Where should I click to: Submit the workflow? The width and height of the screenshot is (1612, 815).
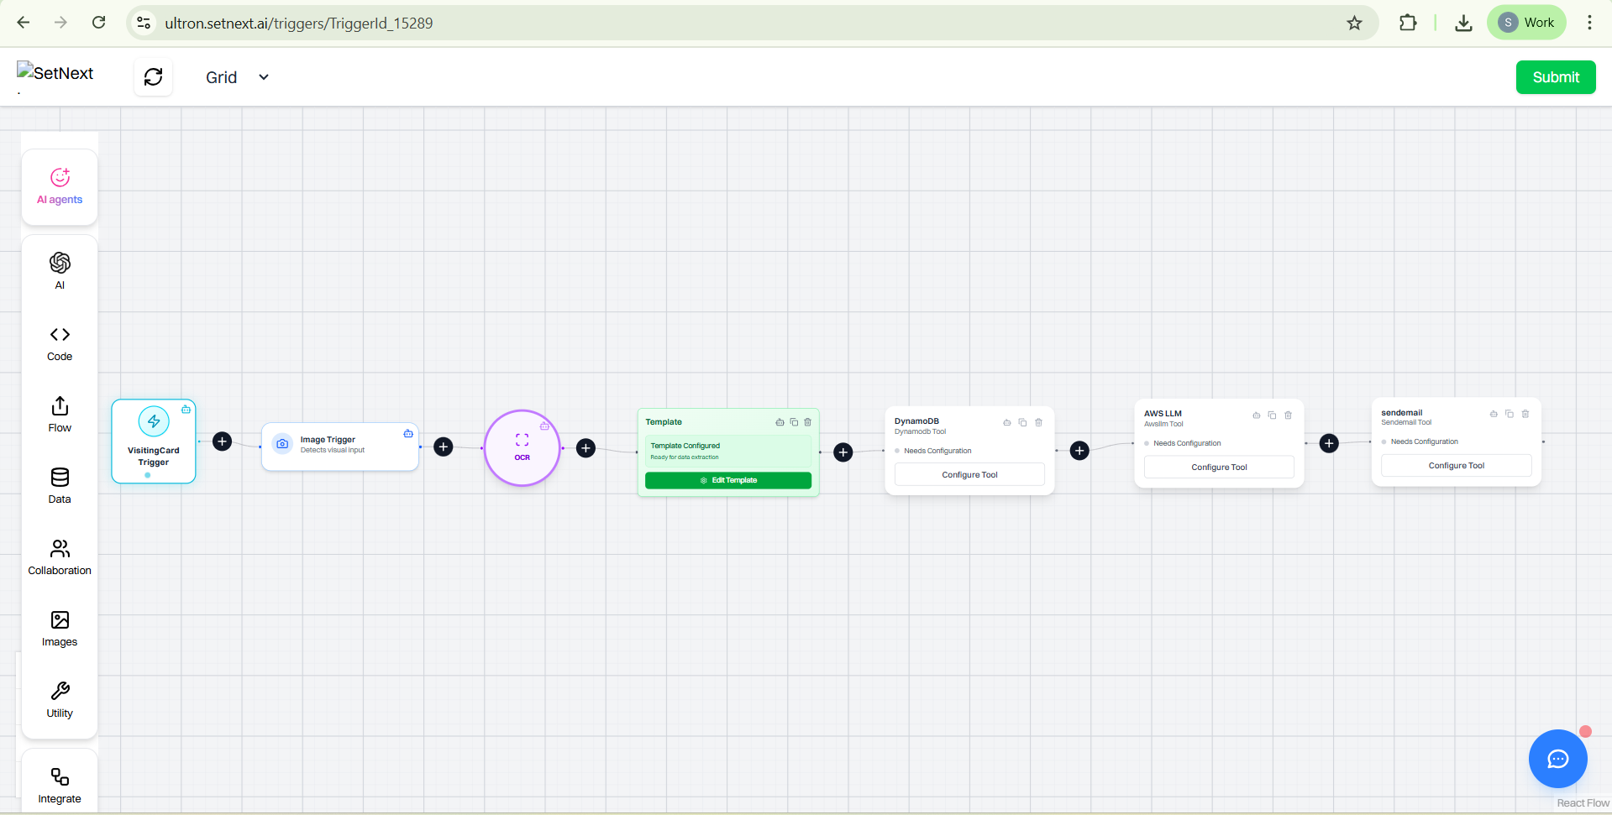click(1556, 77)
